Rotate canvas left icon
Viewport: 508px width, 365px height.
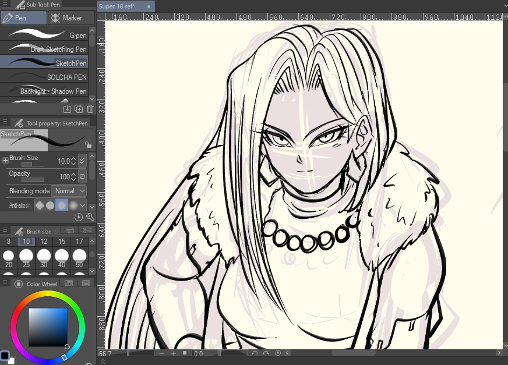[x=255, y=353]
